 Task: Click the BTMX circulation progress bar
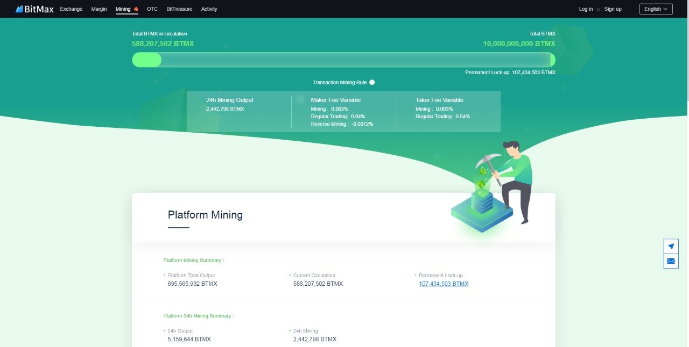(x=343, y=60)
